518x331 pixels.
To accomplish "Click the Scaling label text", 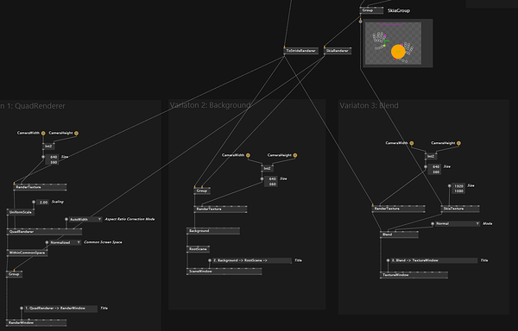I will 58,202.
